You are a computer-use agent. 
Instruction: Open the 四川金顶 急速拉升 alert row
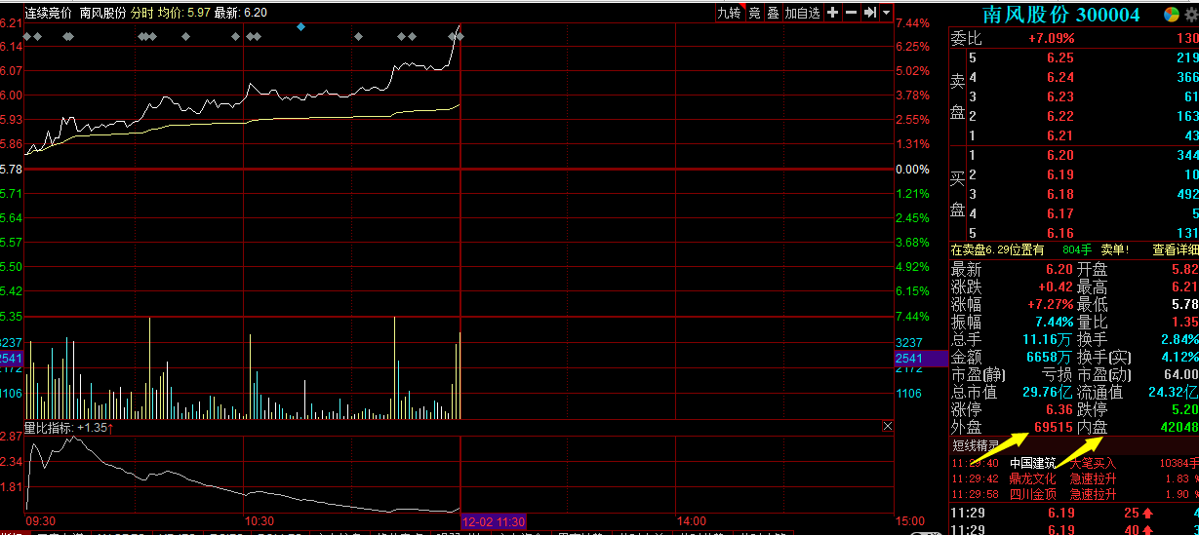pos(1074,494)
